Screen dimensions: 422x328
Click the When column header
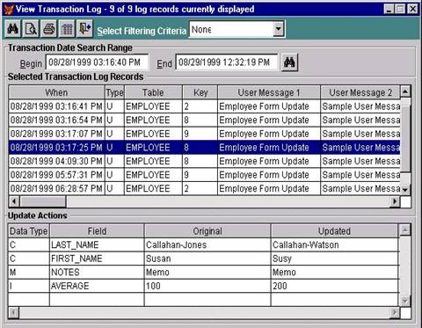(56, 92)
